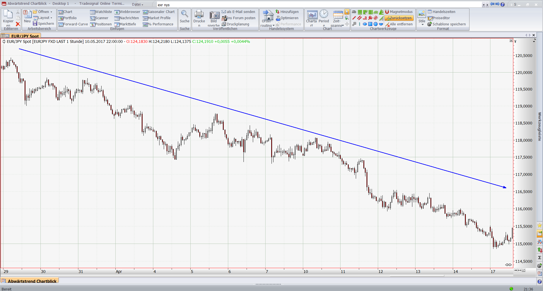Viewport: 543px width, 291px height.
Task: Choose the ellipse drawing tool
Action: coord(365,24)
